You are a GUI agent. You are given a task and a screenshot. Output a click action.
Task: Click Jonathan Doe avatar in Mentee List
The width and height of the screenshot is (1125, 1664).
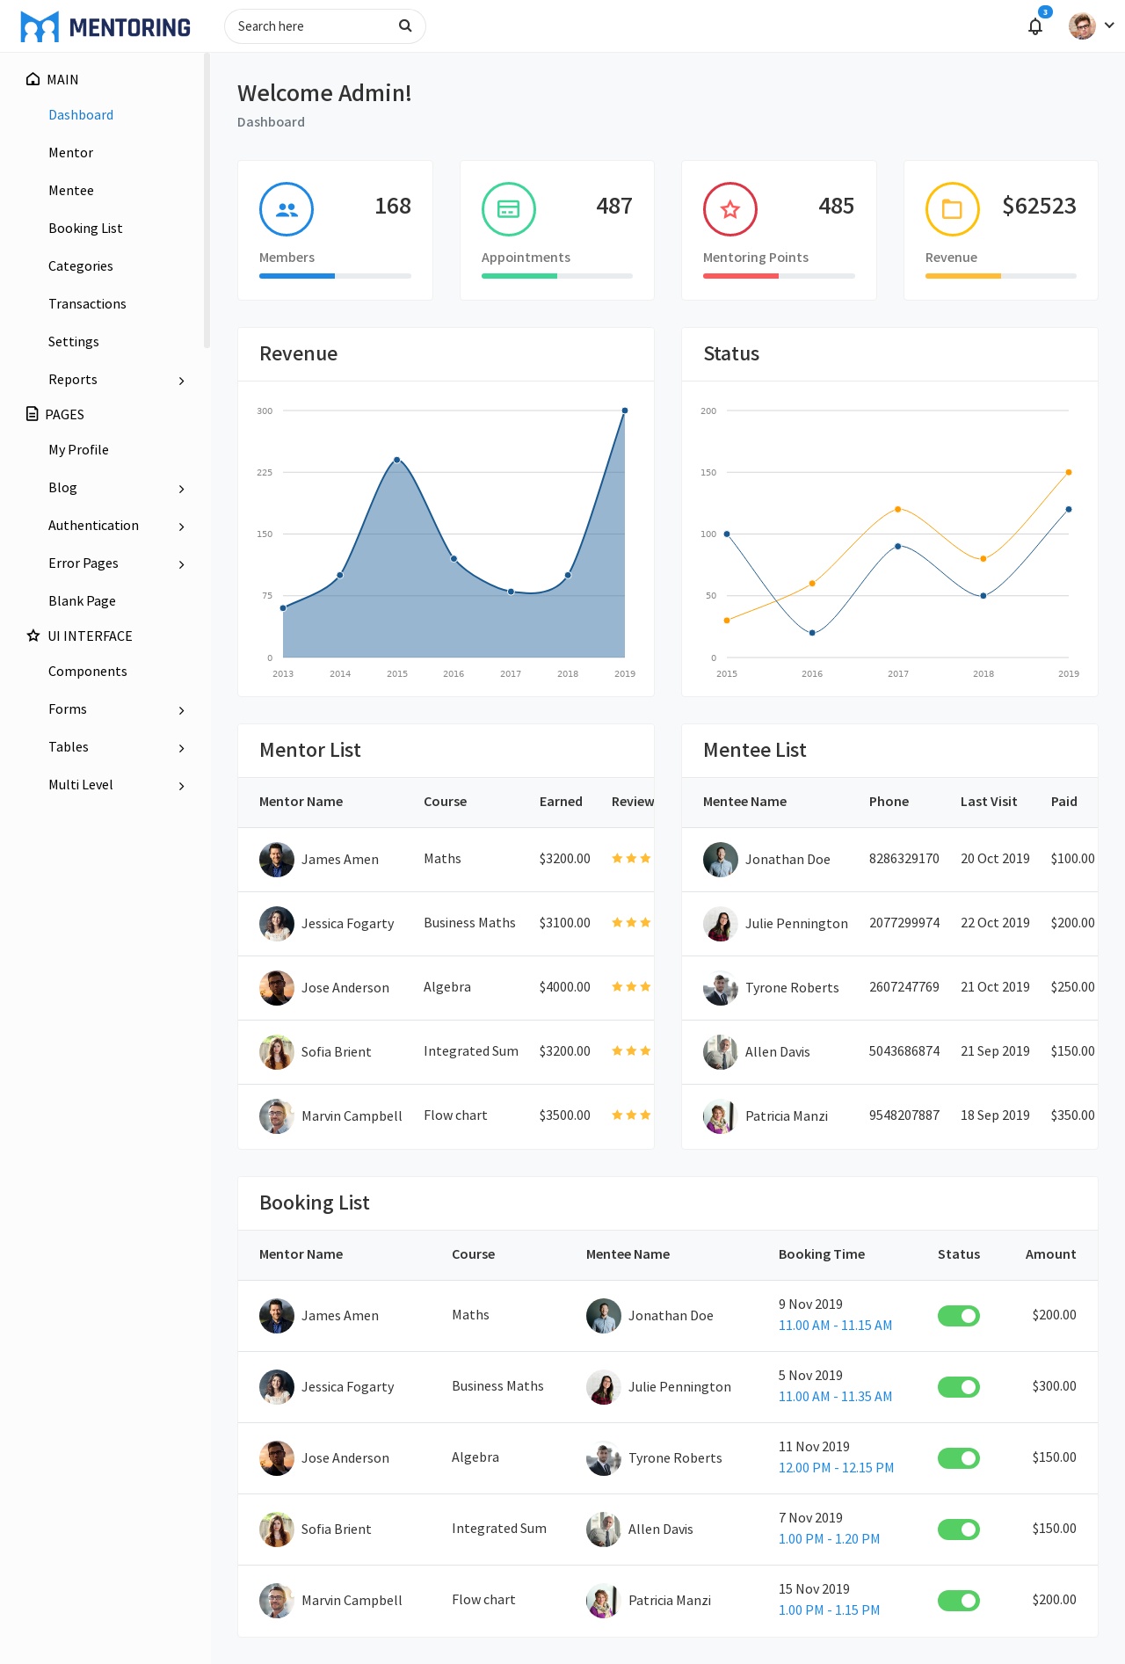pos(721,860)
